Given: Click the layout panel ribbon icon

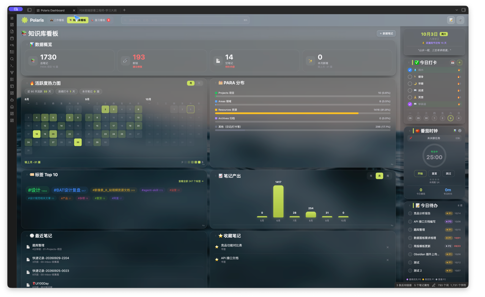Looking at the screenshot, I should click(x=12, y=86).
